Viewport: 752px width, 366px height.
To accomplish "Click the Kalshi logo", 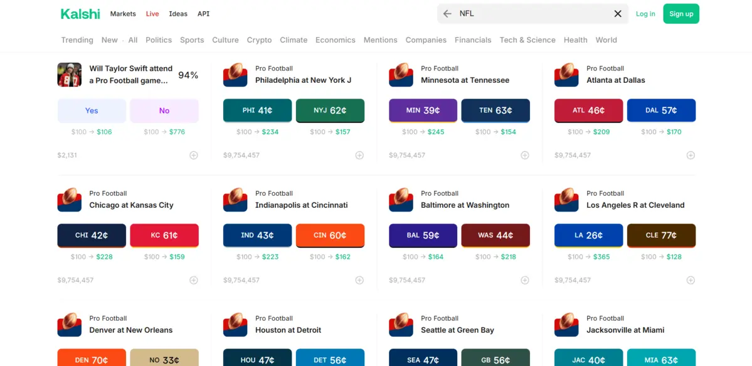I will (x=80, y=14).
